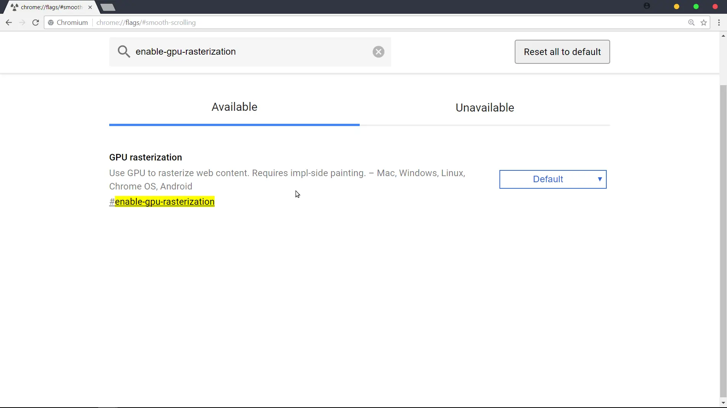Click the green maximize window button
The image size is (727, 408).
pos(696,6)
